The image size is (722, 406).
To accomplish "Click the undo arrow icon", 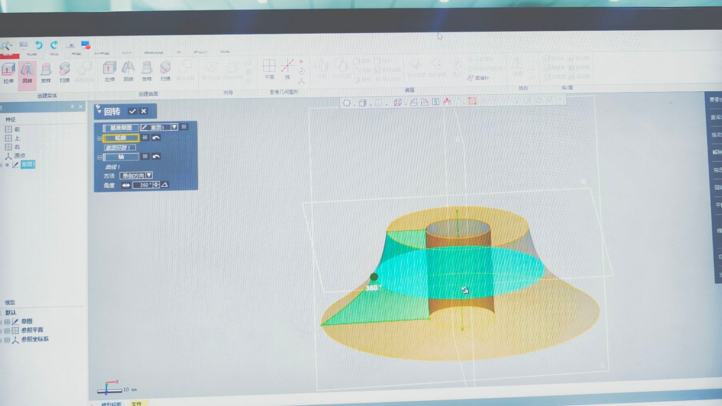I will [x=39, y=45].
